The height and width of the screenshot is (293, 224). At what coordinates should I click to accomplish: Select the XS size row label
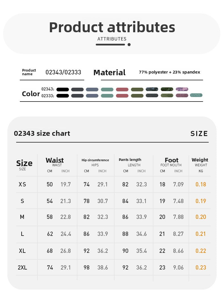[22, 184]
